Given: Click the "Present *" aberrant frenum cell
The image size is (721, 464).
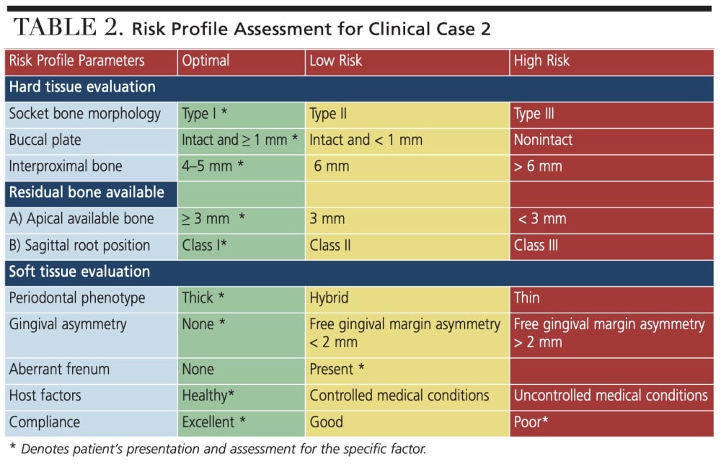Looking at the screenshot, I should [337, 369].
